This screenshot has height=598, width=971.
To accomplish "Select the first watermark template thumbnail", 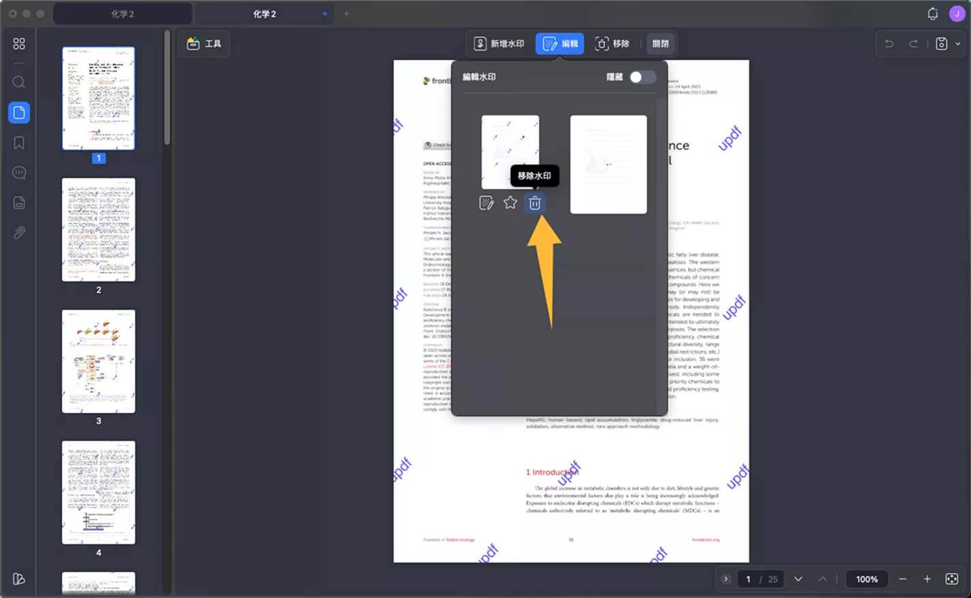I will pyautogui.click(x=510, y=152).
